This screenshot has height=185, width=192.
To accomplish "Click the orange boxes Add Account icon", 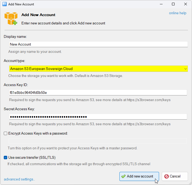I will 11,18.
